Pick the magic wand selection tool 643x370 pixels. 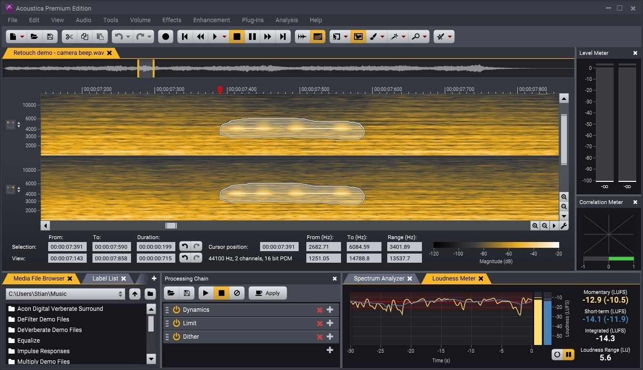pyautogui.click(x=394, y=36)
